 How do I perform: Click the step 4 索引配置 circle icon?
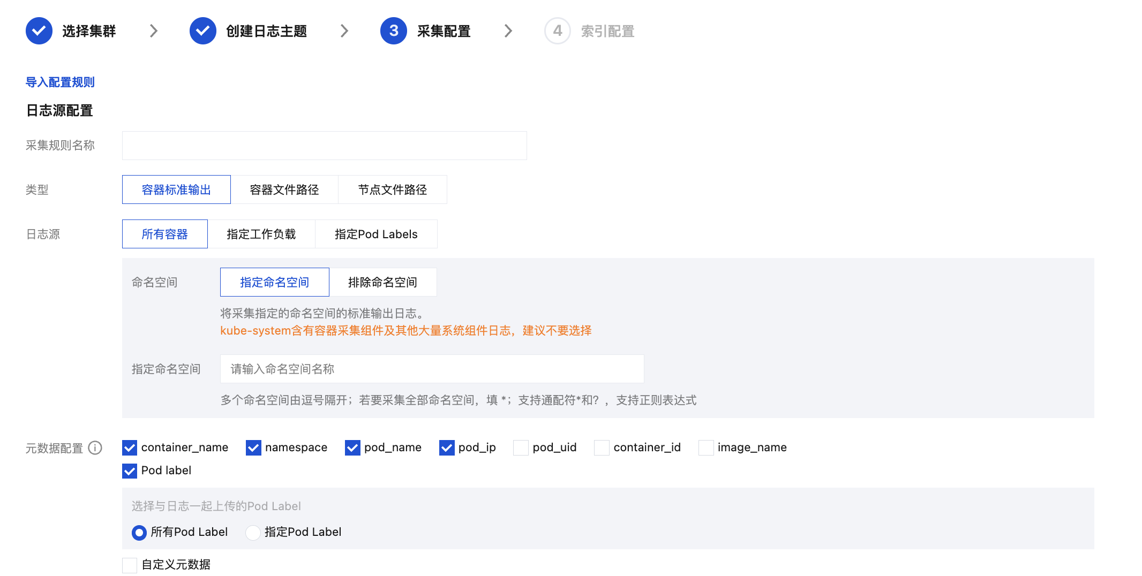(x=557, y=31)
